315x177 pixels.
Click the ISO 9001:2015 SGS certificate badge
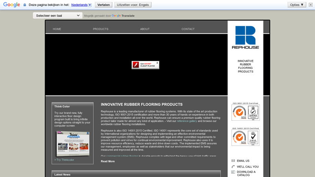[245, 112]
